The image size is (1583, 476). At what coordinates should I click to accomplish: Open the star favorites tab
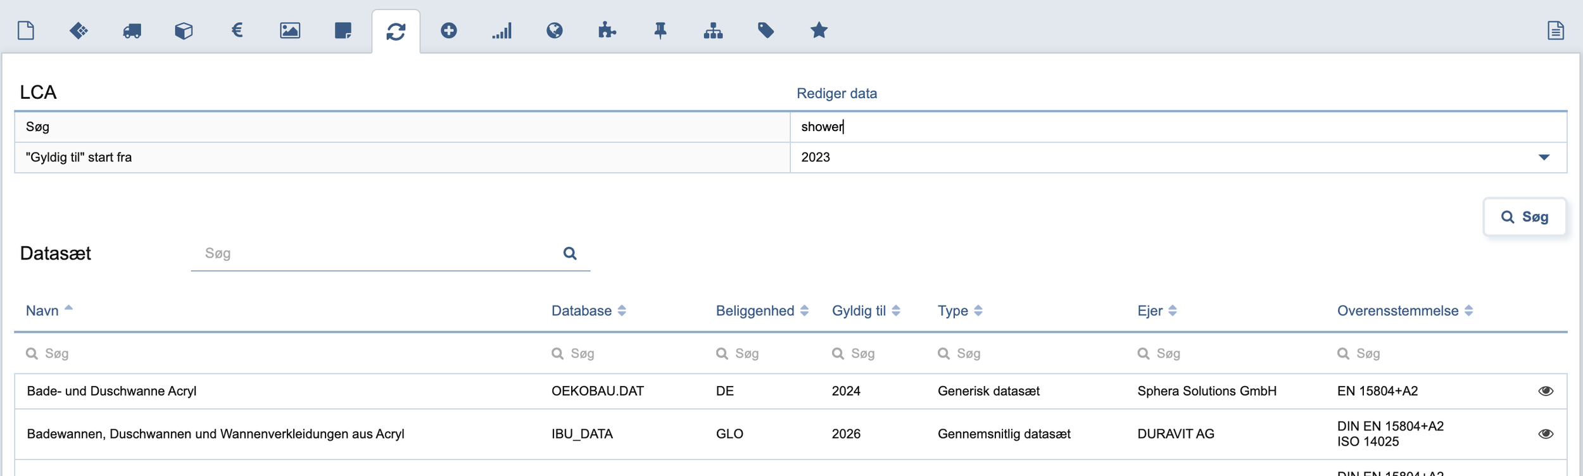(x=819, y=30)
